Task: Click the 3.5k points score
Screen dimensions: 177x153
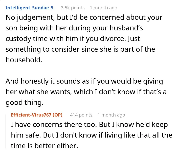Action: [73, 8]
